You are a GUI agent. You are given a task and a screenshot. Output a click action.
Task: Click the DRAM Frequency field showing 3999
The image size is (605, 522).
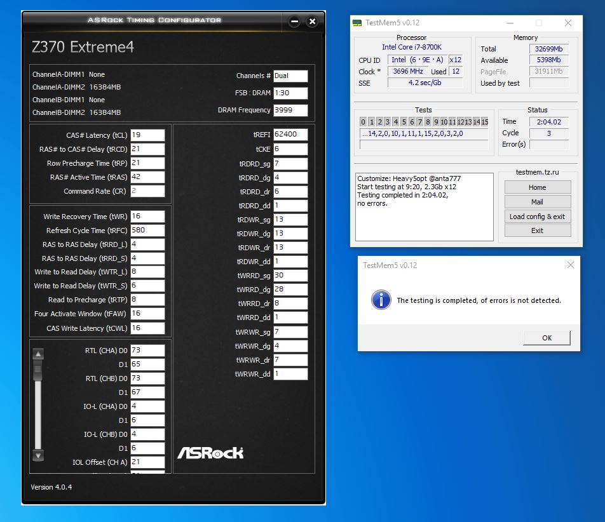click(x=290, y=110)
